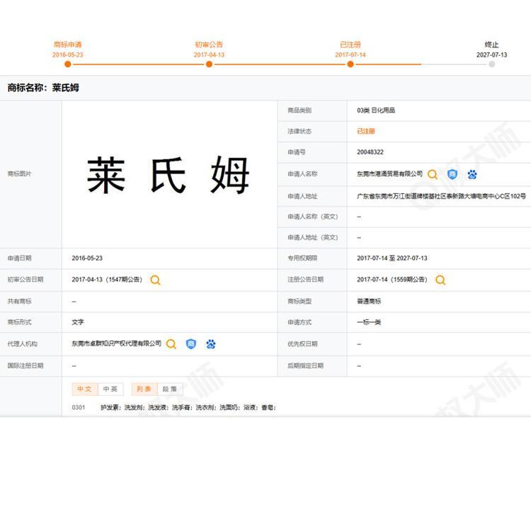Select 列表 list view

click(144, 389)
